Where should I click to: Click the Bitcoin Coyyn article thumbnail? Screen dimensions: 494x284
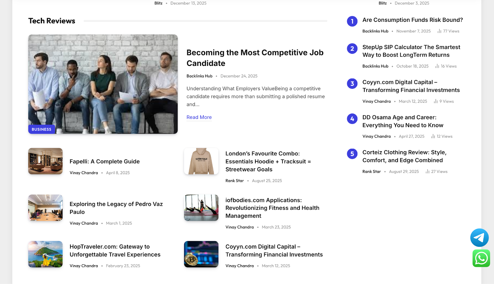click(201, 254)
